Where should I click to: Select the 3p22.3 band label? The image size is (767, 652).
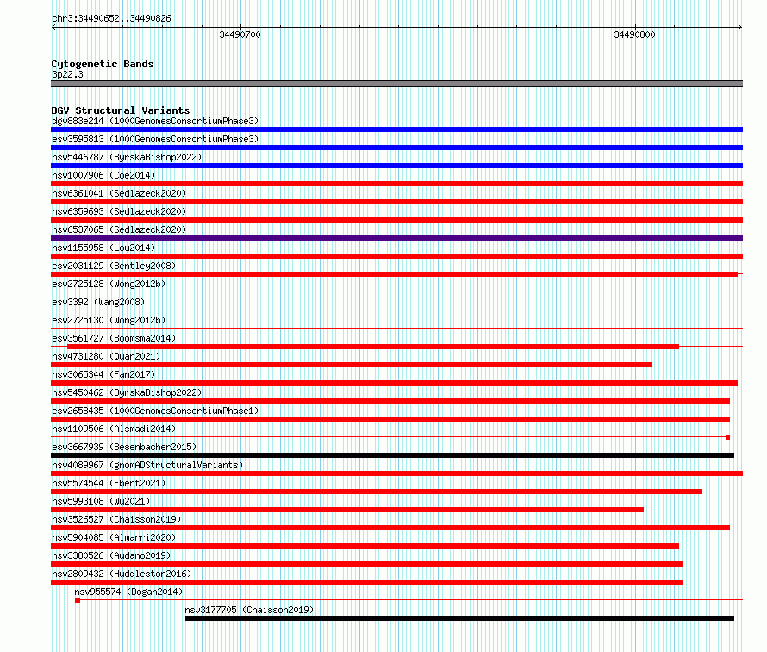tap(67, 74)
